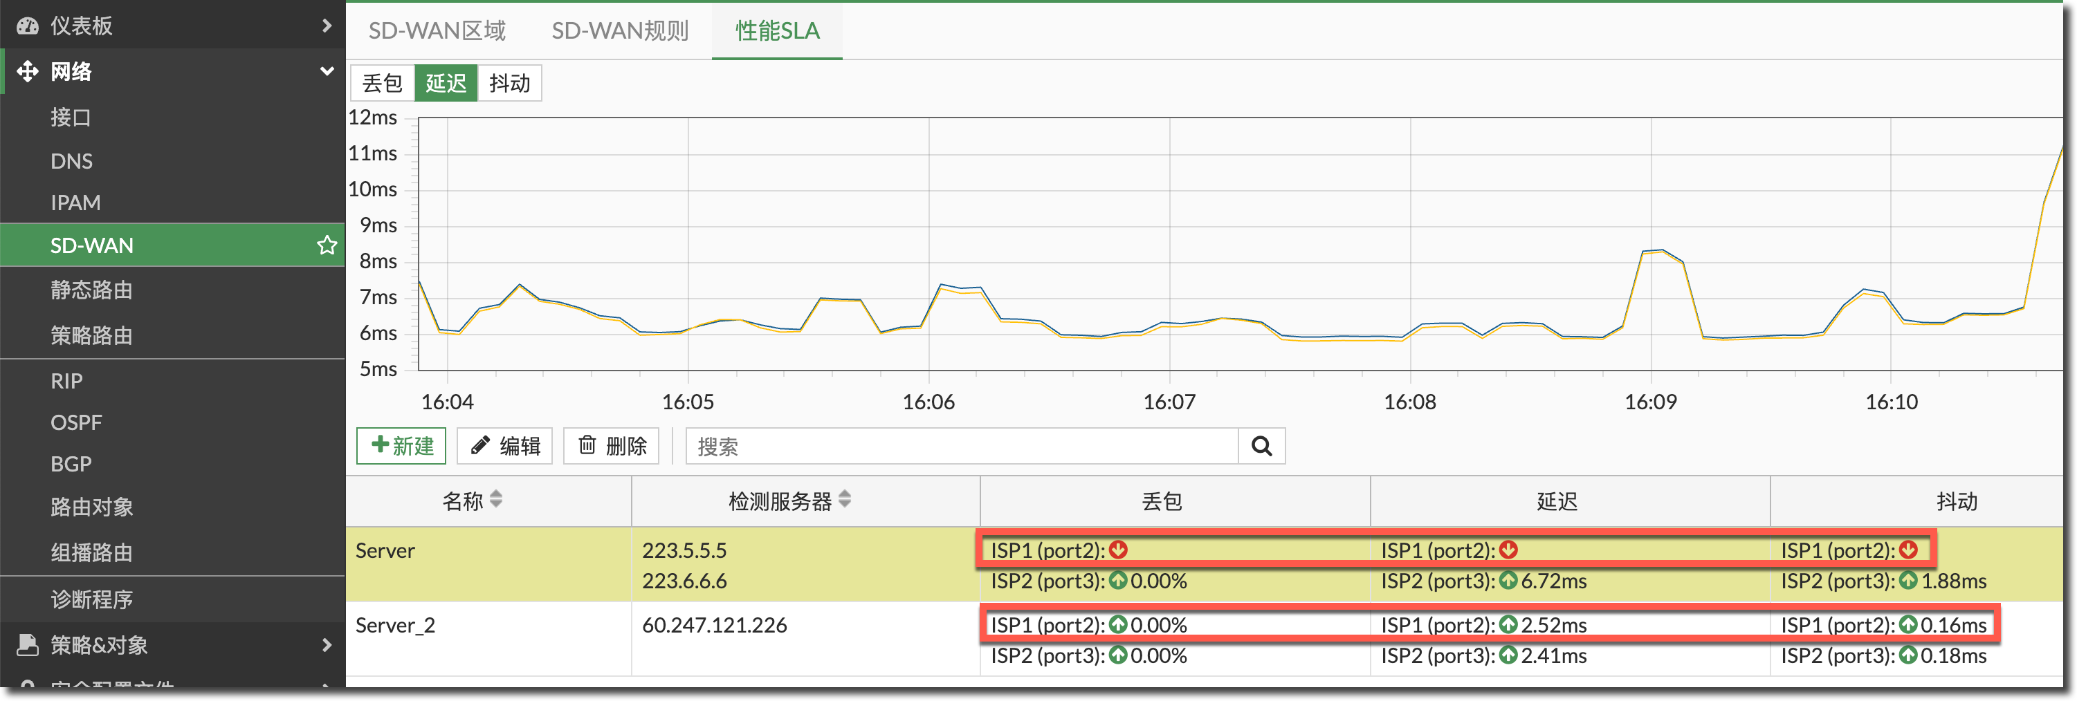Sort table by 名称 column sort icon
The height and width of the screenshot is (701, 2077).
coord(496,501)
